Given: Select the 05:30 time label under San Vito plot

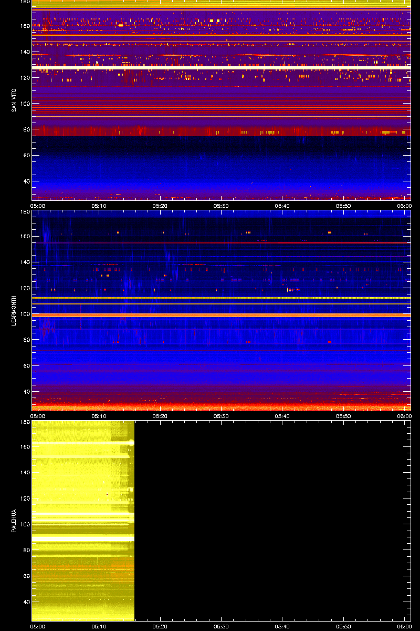Looking at the screenshot, I should click(x=221, y=206).
